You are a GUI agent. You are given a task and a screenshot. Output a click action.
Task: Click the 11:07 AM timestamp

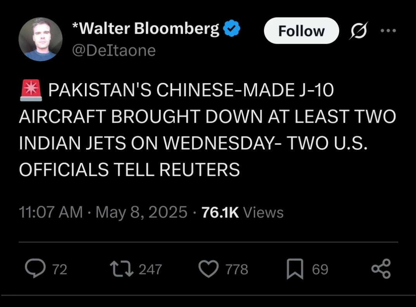point(50,212)
